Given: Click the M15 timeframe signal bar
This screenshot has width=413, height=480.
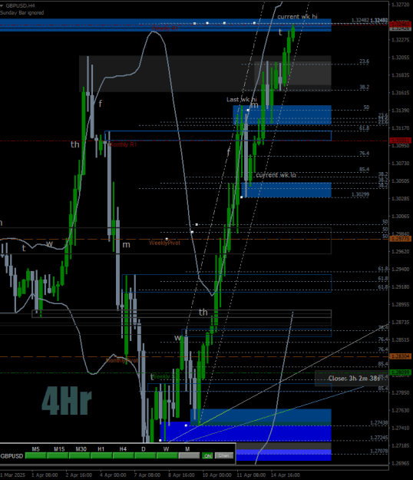Looking at the screenshot, I should coord(58,455).
